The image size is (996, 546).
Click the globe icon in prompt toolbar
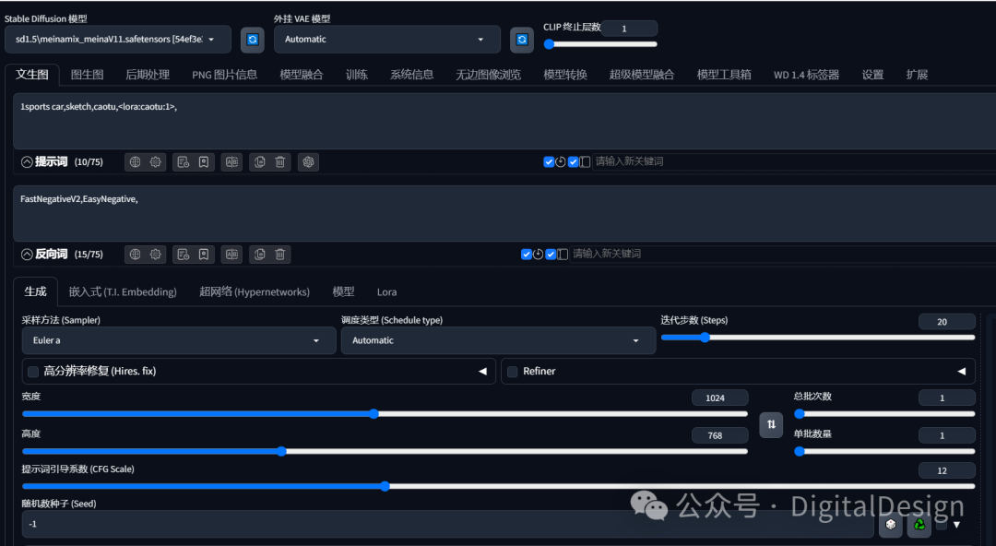point(135,162)
